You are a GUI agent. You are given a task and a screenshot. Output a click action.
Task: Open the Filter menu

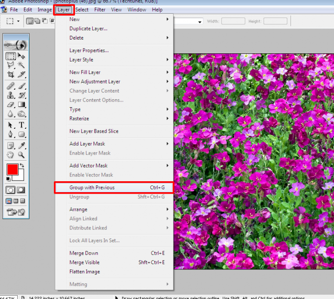(x=100, y=10)
